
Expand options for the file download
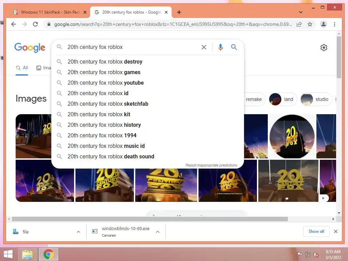pyautogui.click(x=79, y=232)
